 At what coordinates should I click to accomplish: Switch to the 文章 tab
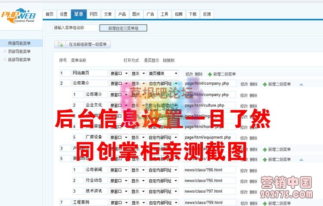[108, 14]
